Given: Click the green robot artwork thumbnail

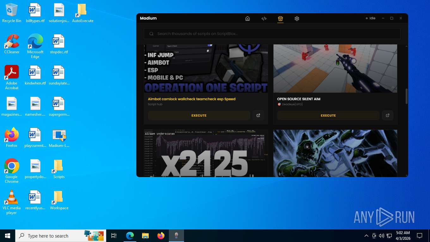Looking at the screenshot, I should (x=335, y=153).
